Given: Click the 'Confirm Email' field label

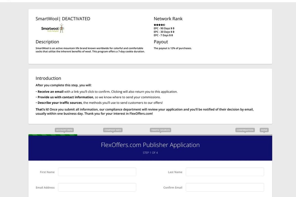Looking at the screenshot, I should (173, 188).
